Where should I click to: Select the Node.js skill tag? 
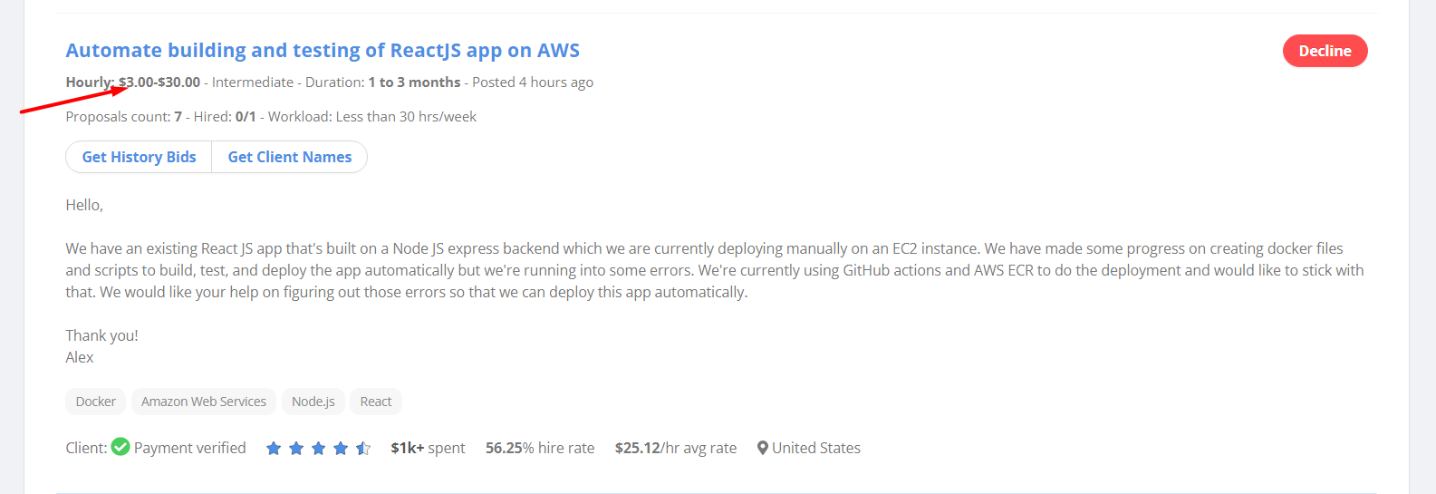pos(313,402)
